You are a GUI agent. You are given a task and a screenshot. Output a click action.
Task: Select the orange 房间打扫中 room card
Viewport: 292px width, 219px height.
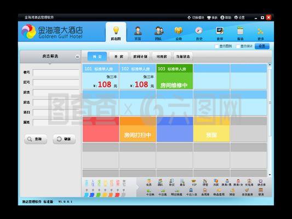138,130
